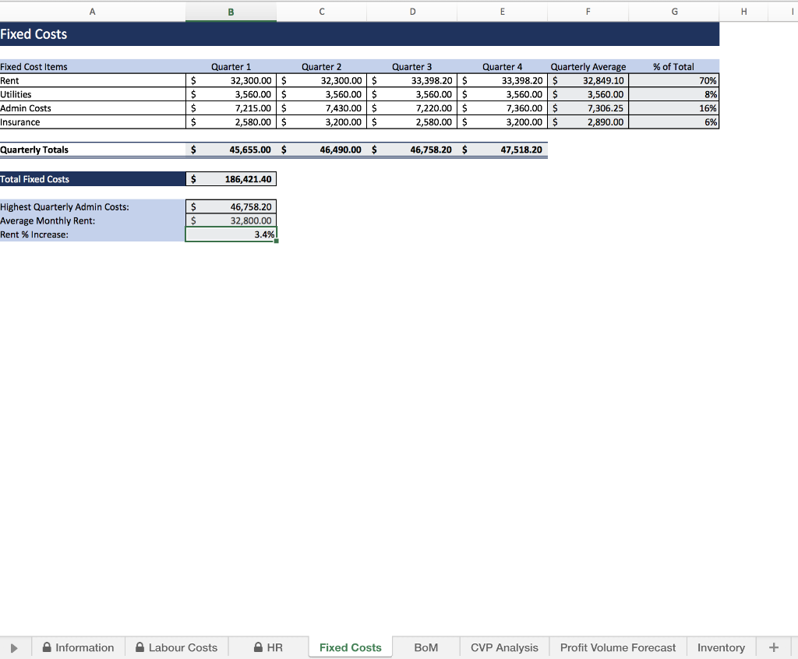Select the Rent Quarter 1 value cell
798x659 pixels.
(231, 80)
